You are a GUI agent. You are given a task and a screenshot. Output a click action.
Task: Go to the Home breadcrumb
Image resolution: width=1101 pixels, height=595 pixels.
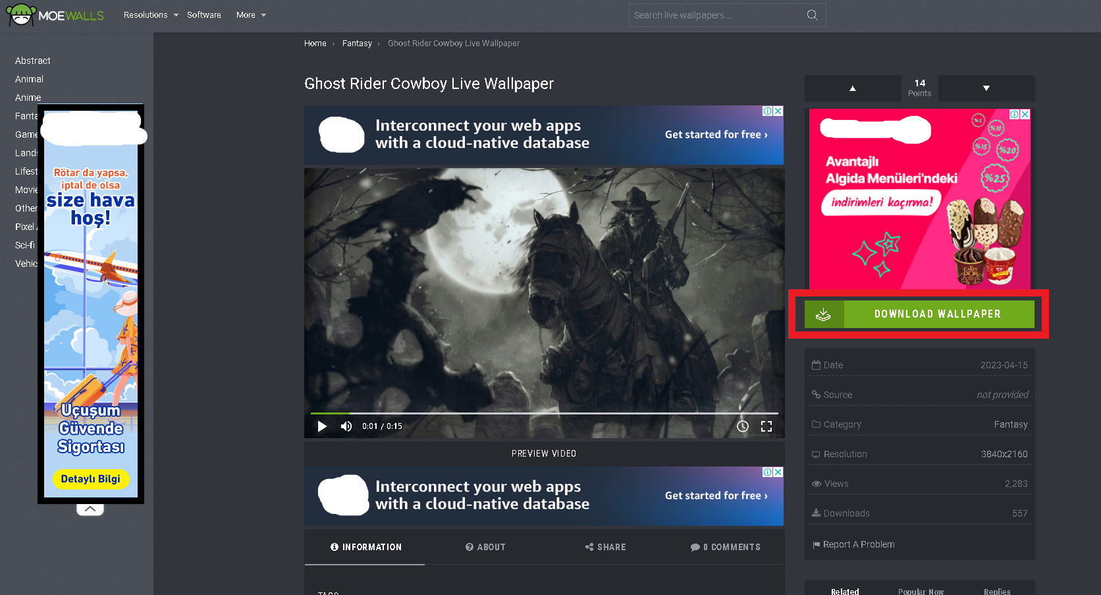coord(315,43)
